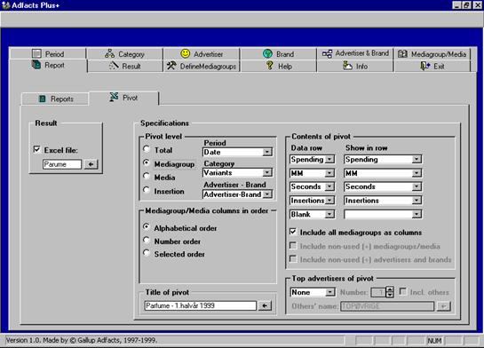
Task: Open the Mediagroup/Media tab
Action: pos(432,53)
